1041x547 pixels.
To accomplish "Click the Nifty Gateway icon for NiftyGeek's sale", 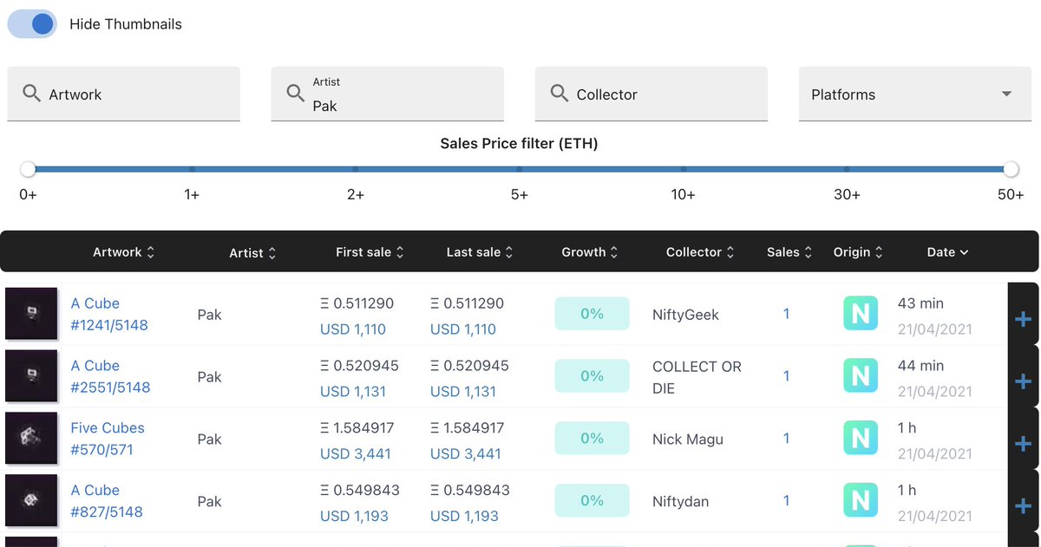I will (x=860, y=314).
